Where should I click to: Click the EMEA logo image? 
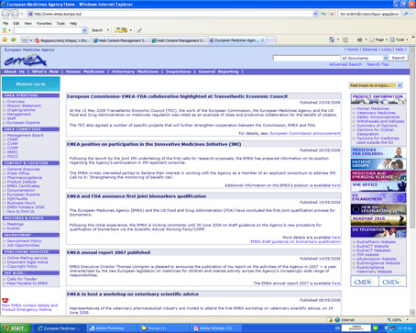tap(25, 61)
